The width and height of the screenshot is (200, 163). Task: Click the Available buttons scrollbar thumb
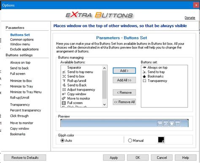104,85
